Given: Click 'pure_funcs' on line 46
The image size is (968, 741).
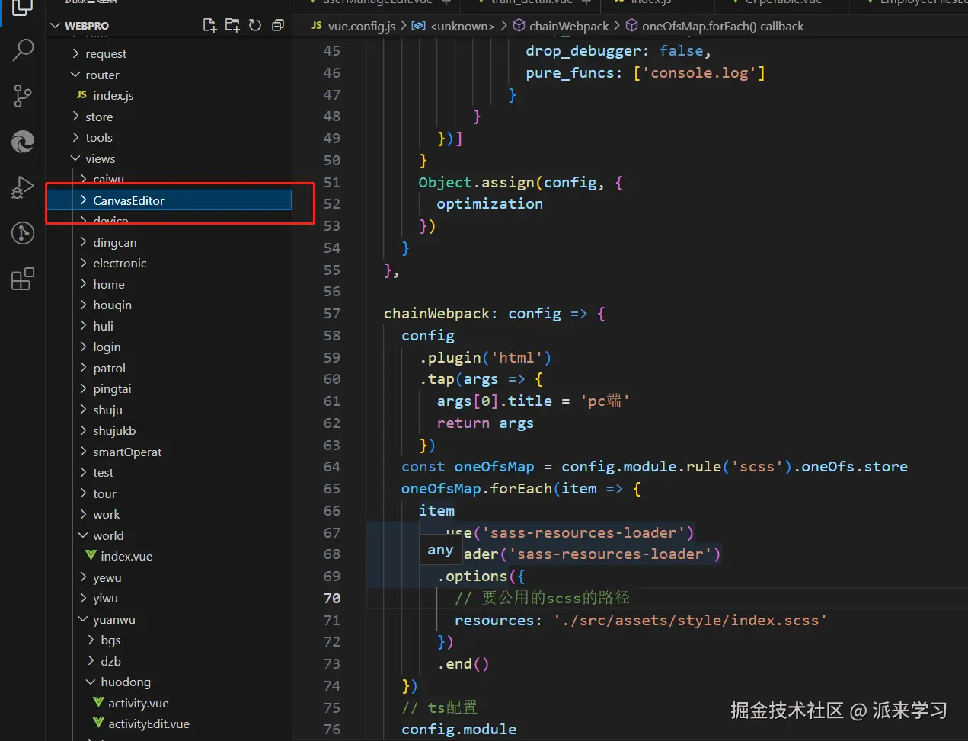Looking at the screenshot, I should [570, 72].
